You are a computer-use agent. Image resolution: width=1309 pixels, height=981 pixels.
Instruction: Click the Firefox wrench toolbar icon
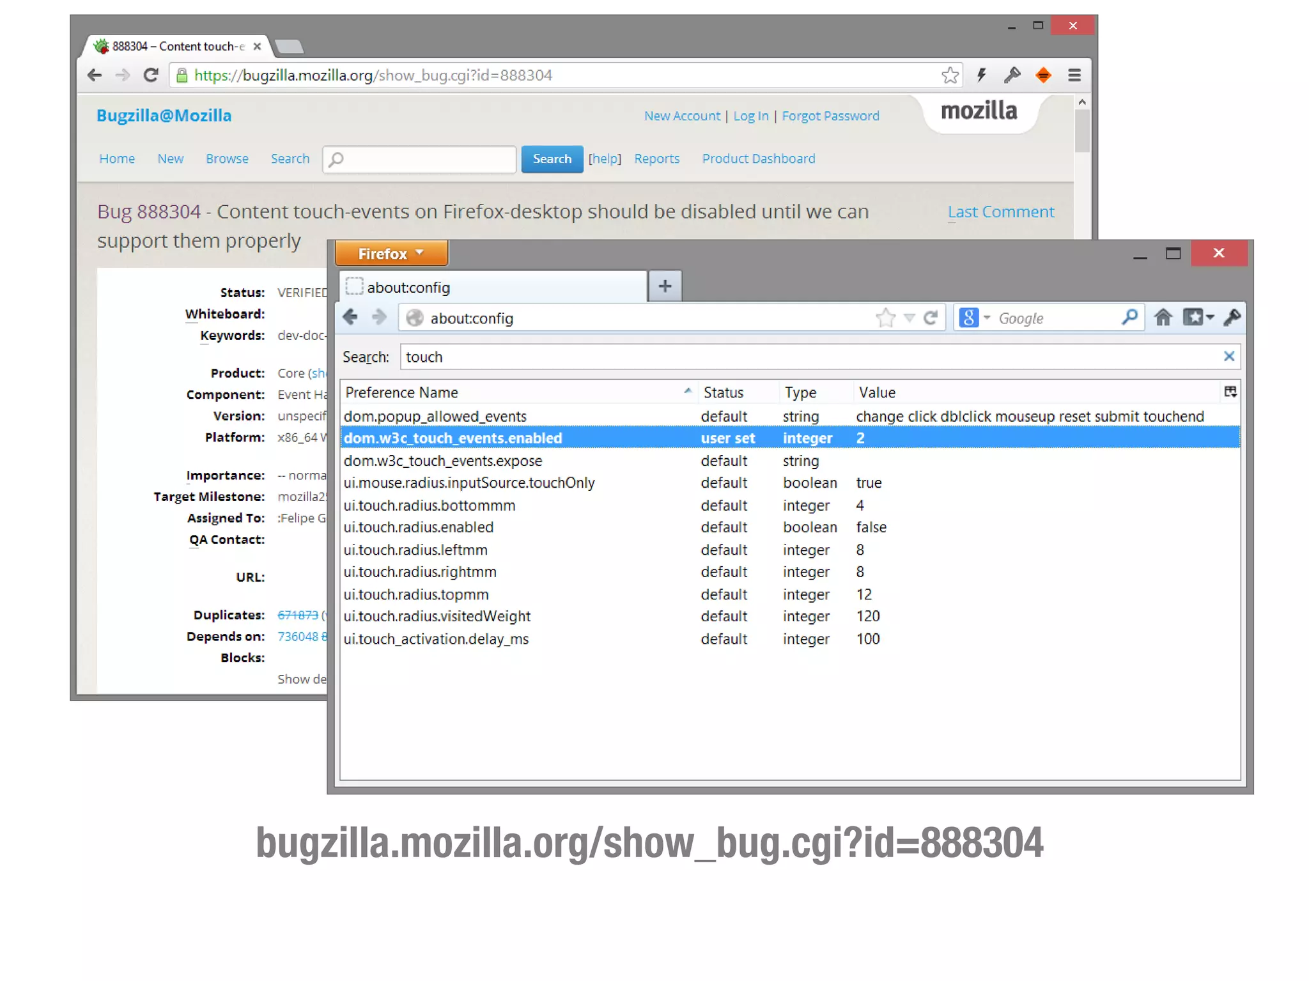point(1232,317)
